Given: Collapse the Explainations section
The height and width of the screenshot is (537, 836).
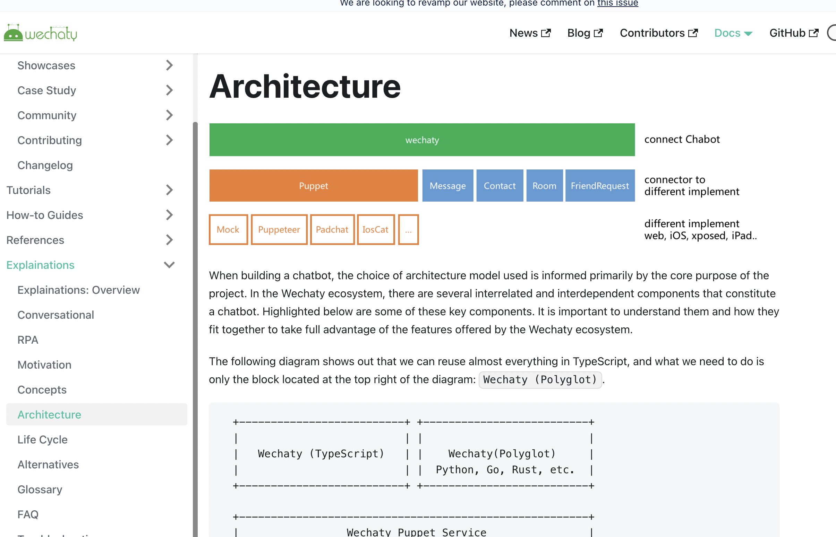Looking at the screenshot, I should click(169, 265).
